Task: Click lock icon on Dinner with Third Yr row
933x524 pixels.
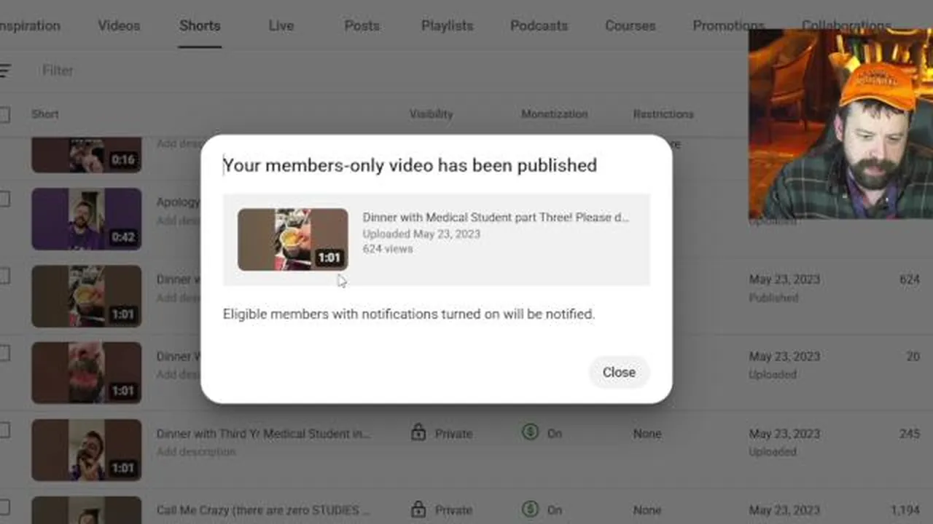Action: (418, 433)
